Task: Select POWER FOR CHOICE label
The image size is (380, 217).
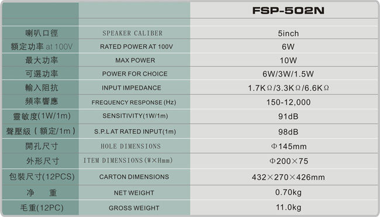Action: pyautogui.click(x=134, y=74)
